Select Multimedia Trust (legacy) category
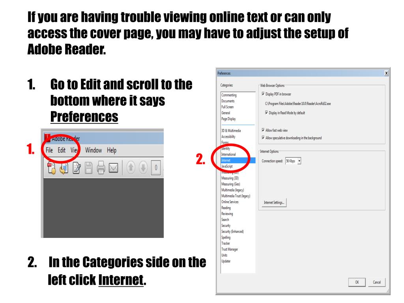 pos(236,196)
